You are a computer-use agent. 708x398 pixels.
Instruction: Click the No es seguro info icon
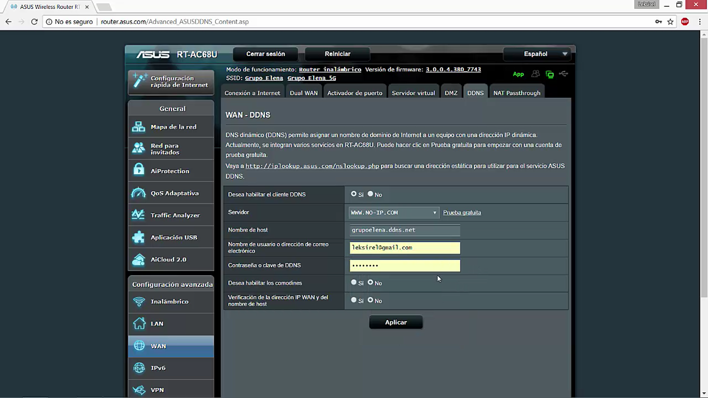click(49, 22)
